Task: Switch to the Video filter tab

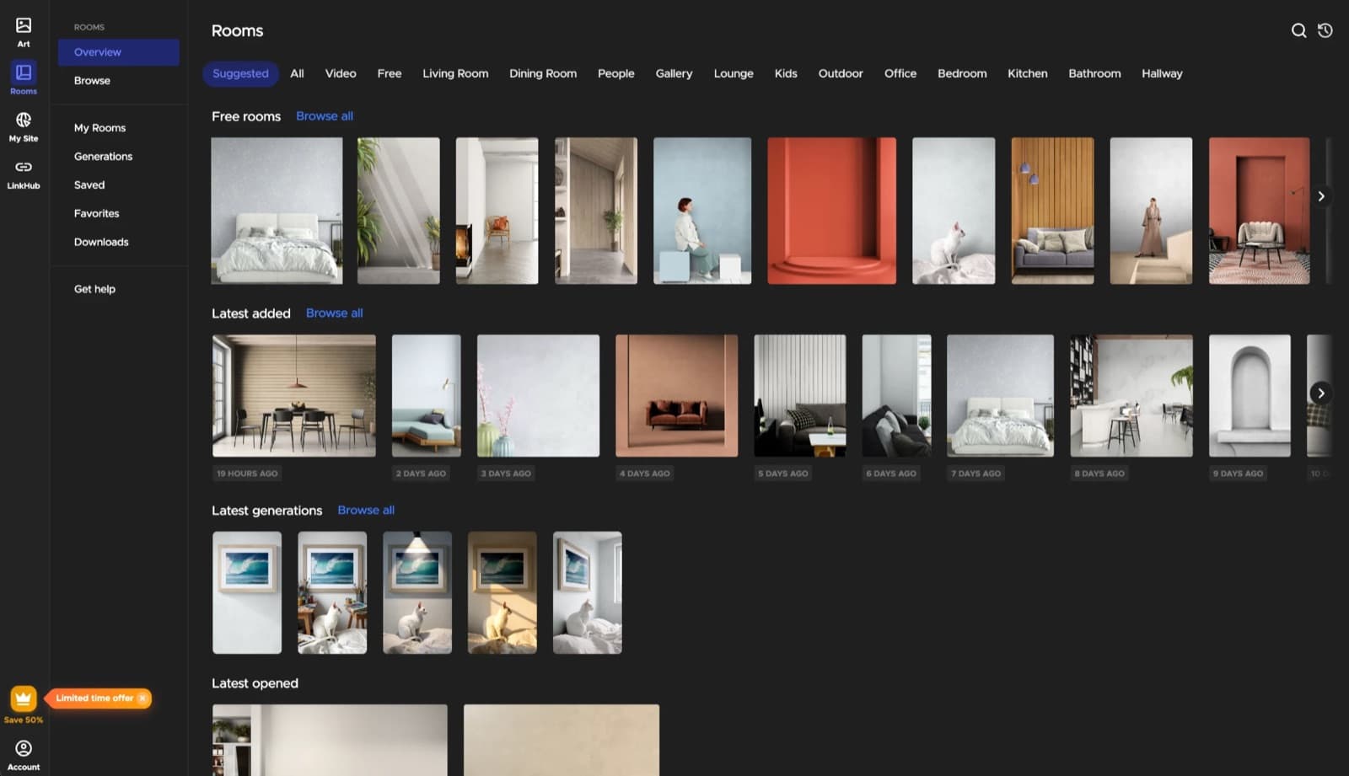Action: coord(341,73)
